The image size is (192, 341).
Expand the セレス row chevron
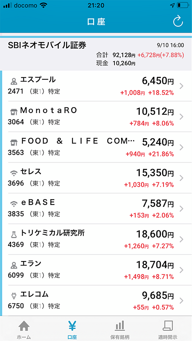181,178
